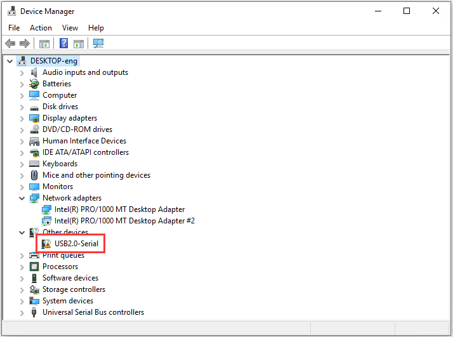Click the Help question mark toolbar icon

[x=63, y=43]
